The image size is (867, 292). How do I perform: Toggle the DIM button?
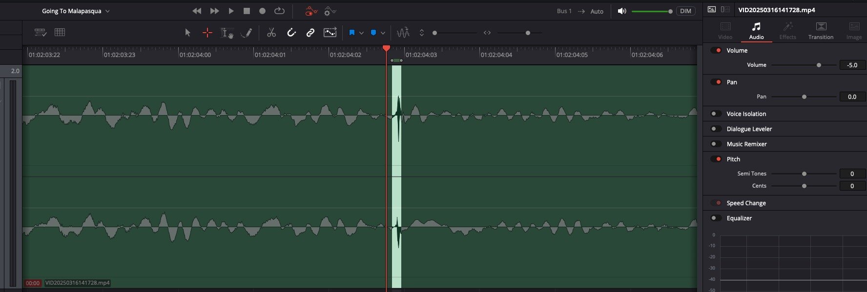pyautogui.click(x=685, y=11)
